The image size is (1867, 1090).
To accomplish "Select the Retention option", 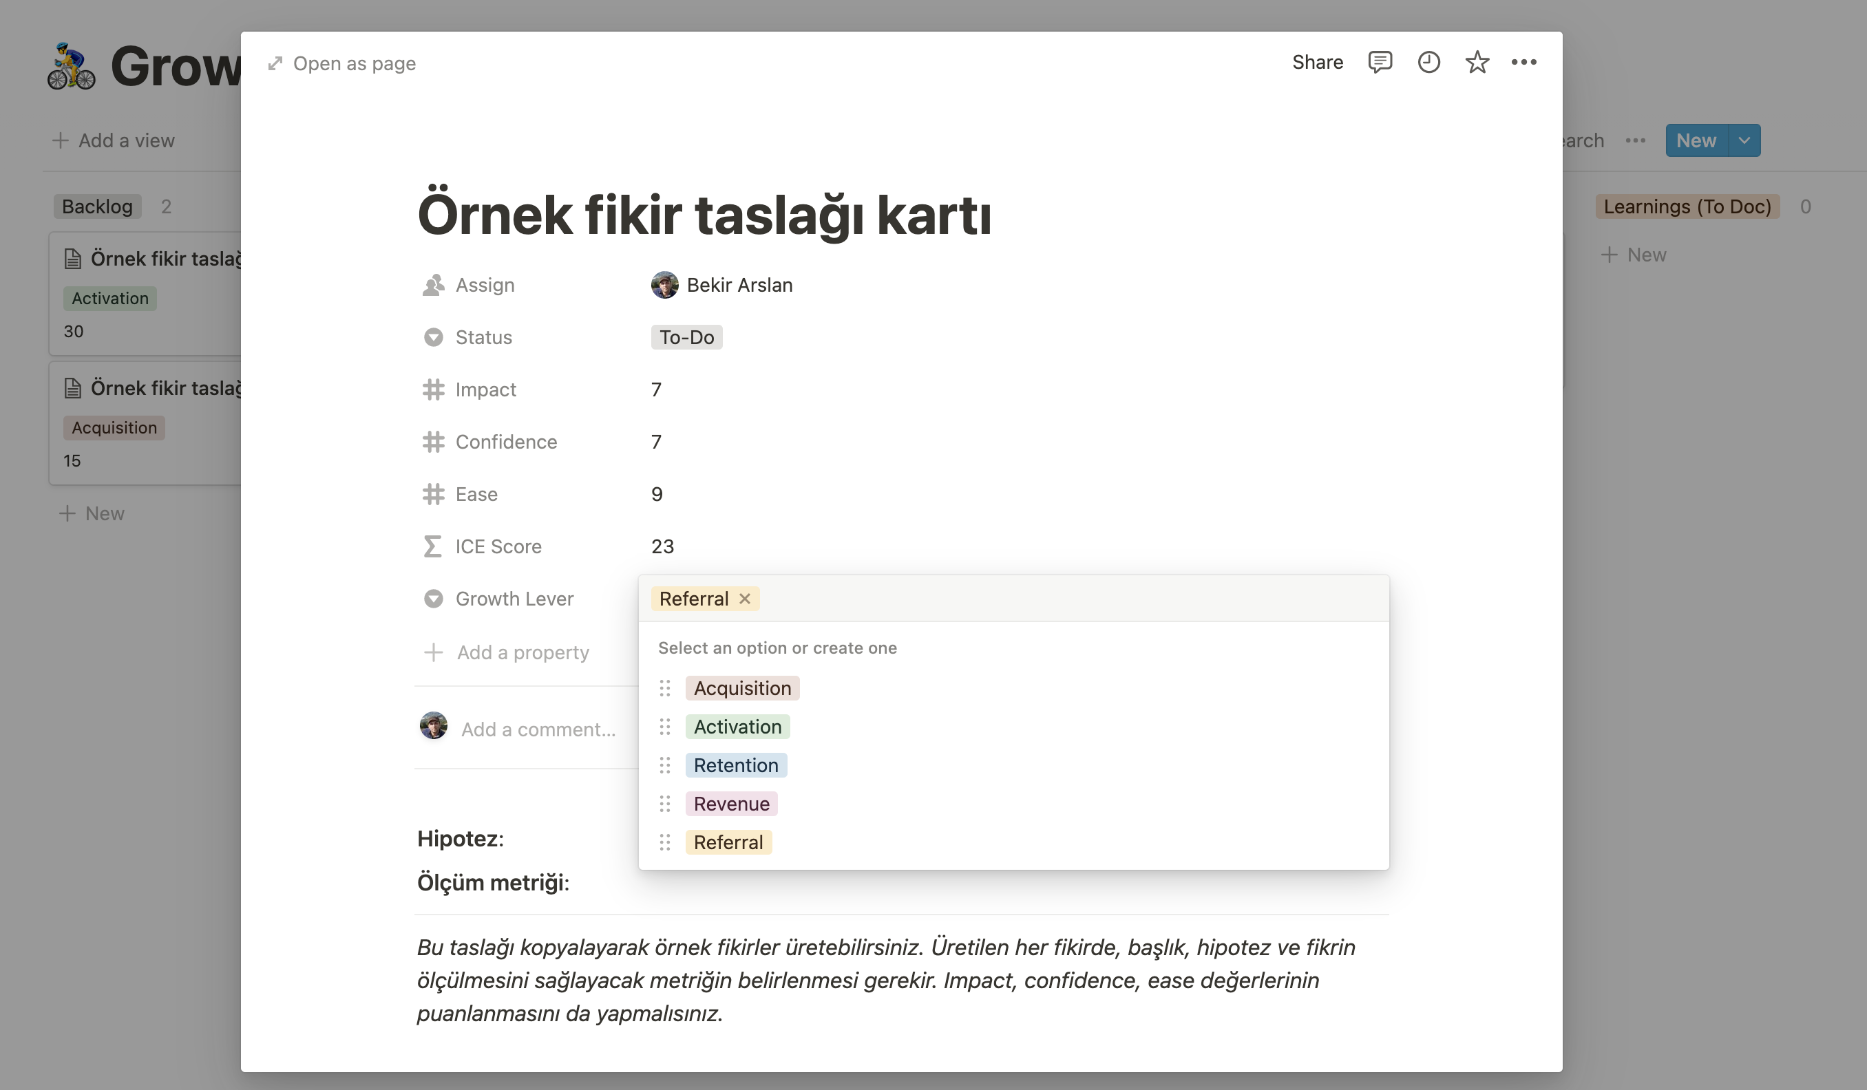I will click(736, 765).
